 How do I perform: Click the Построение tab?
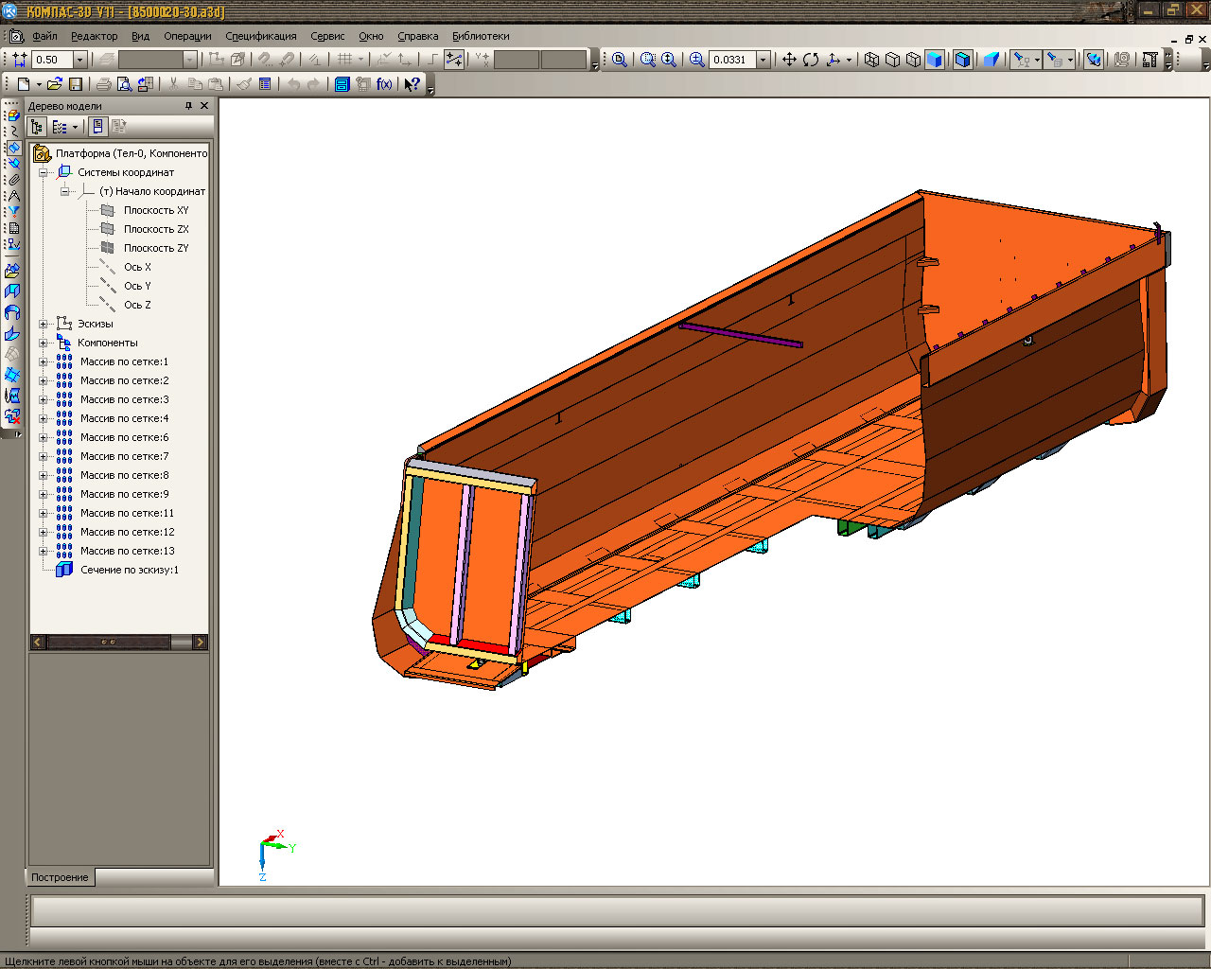coord(60,877)
